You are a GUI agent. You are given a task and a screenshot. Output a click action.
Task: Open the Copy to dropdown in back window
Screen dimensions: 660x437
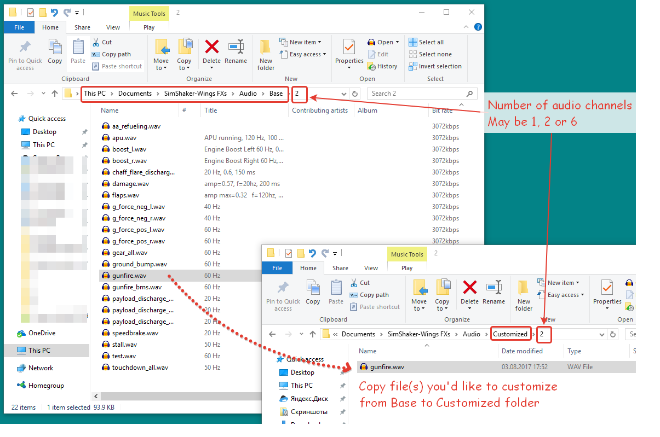point(184,65)
